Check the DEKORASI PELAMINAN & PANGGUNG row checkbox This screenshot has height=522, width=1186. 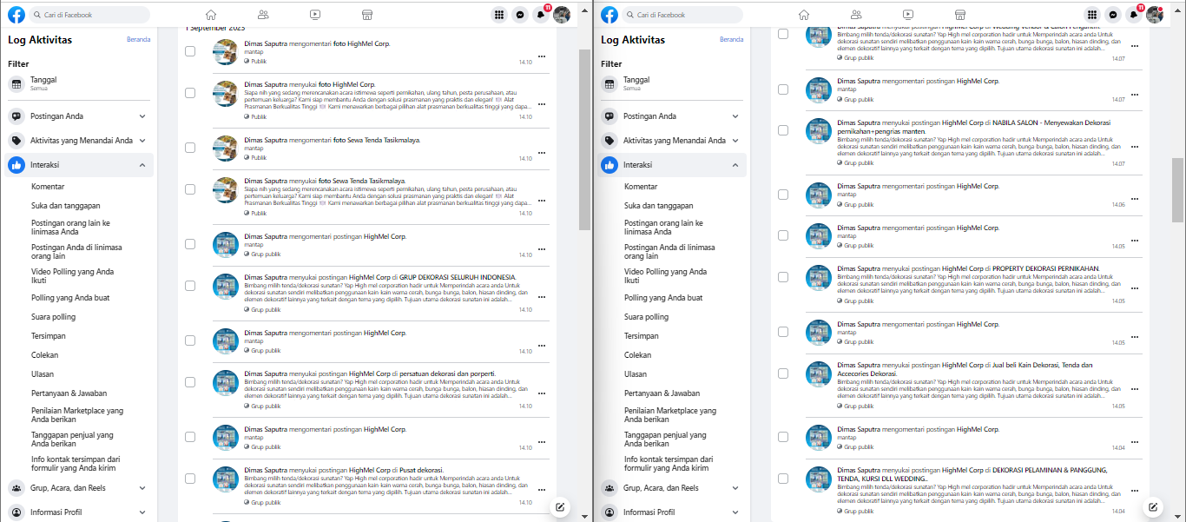coord(783,479)
